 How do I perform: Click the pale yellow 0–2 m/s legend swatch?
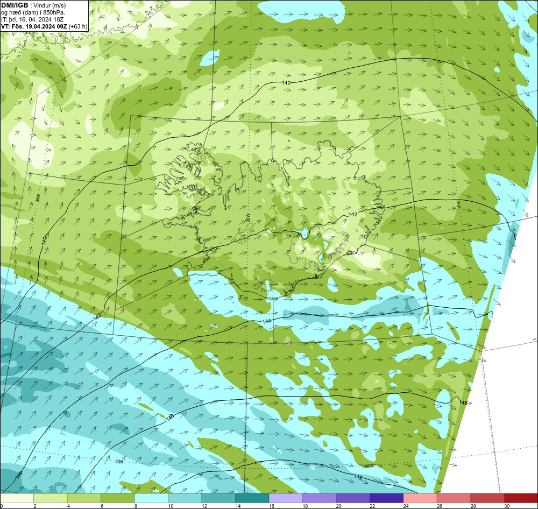[17, 498]
